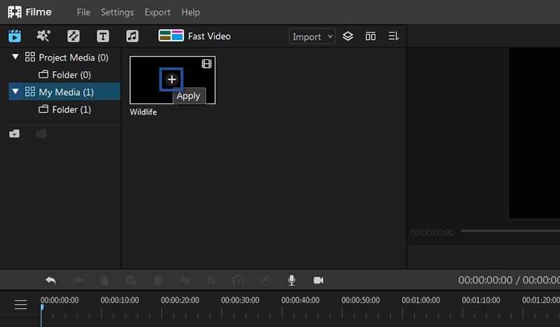Open the Transitions panel icon
This screenshot has height=327, width=560.
click(x=73, y=36)
